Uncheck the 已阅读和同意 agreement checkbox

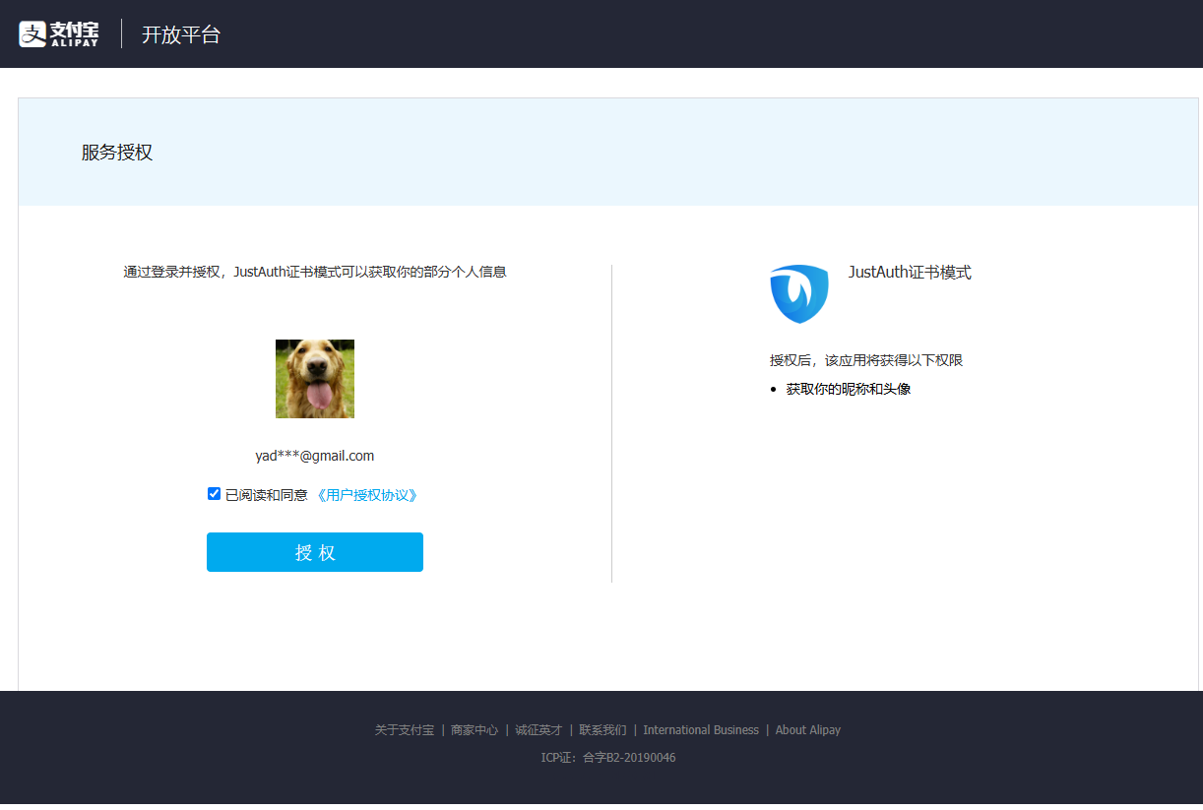pos(214,494)
